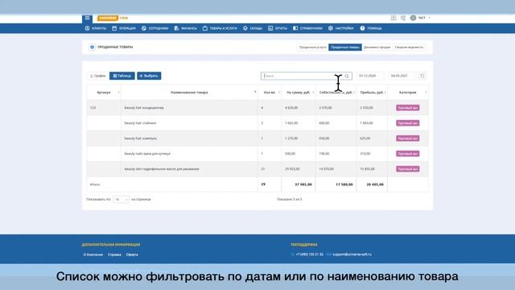
Task: Click the round icon beside Проданные товары title
Action: click(x=93, y=47)
